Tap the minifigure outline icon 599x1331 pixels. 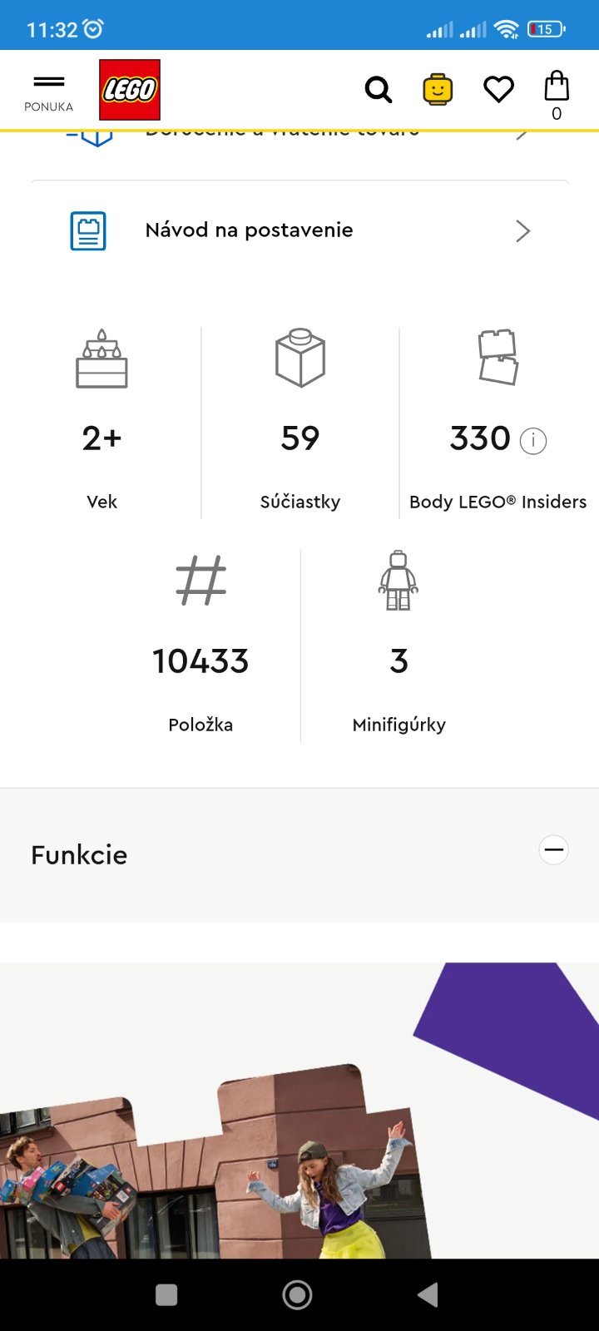click(399, 581)
